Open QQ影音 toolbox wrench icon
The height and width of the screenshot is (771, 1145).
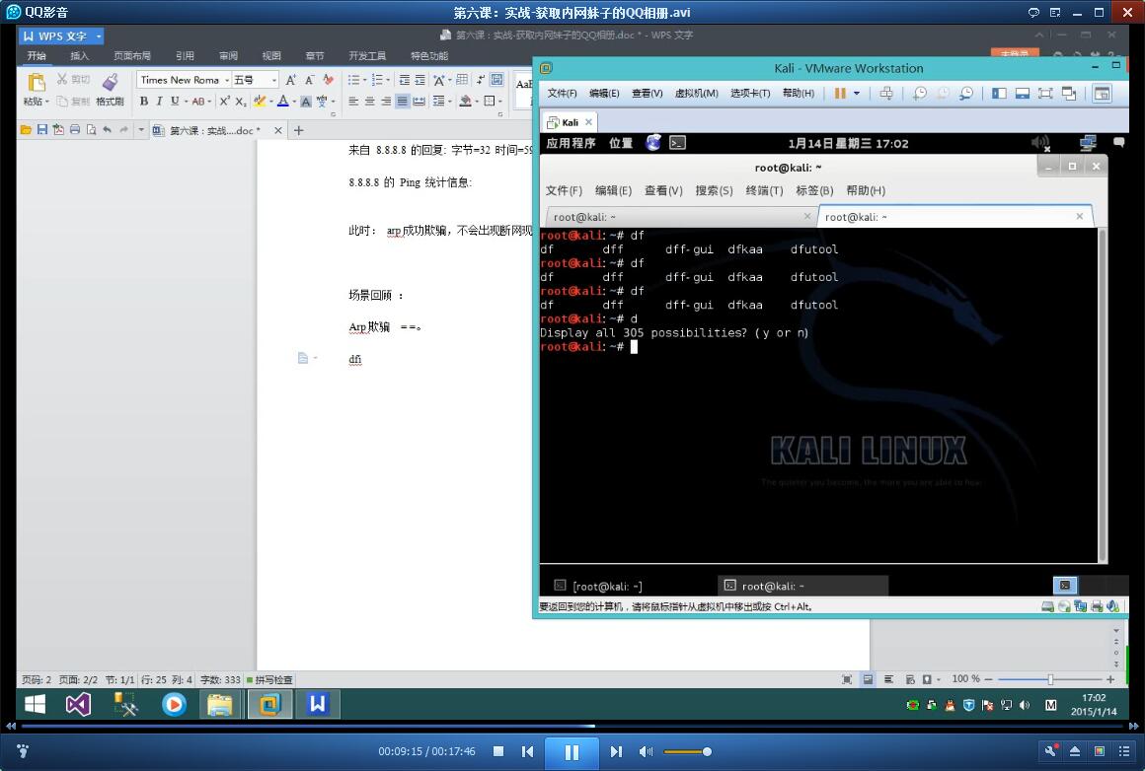tap(1051, 751)
